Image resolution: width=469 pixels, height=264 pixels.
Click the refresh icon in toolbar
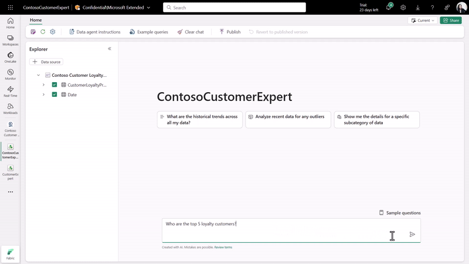coord(43,32)
